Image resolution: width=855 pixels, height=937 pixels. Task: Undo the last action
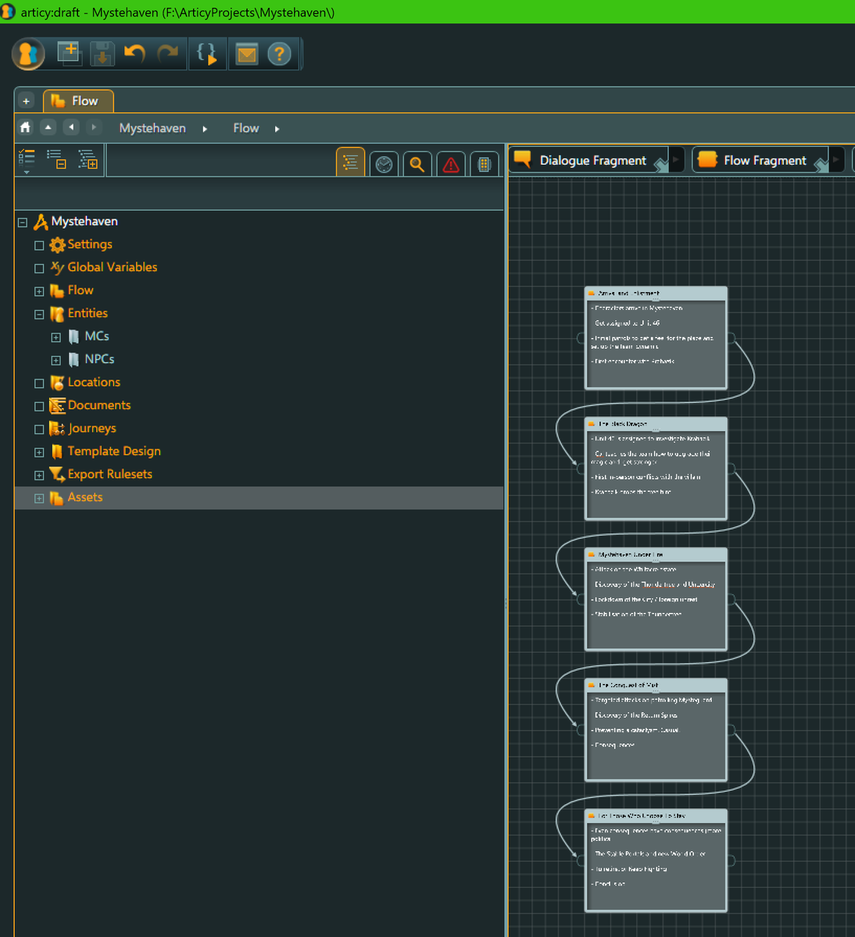(134, 54)
